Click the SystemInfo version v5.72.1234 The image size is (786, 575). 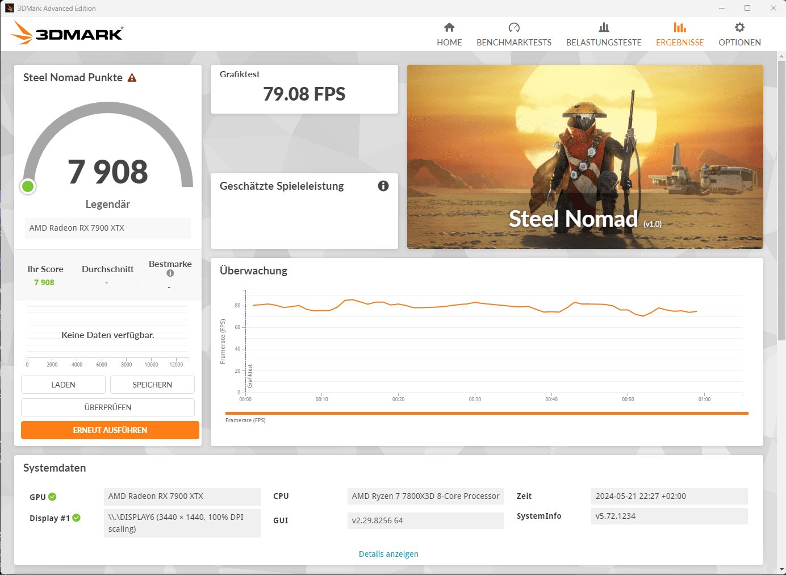click(x=670, y=516)
